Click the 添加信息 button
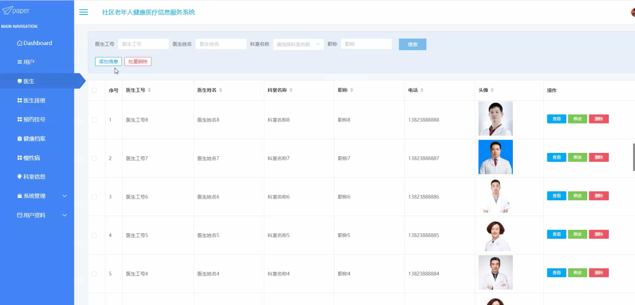This screenshot has width=635, height=305. point(108,62)
